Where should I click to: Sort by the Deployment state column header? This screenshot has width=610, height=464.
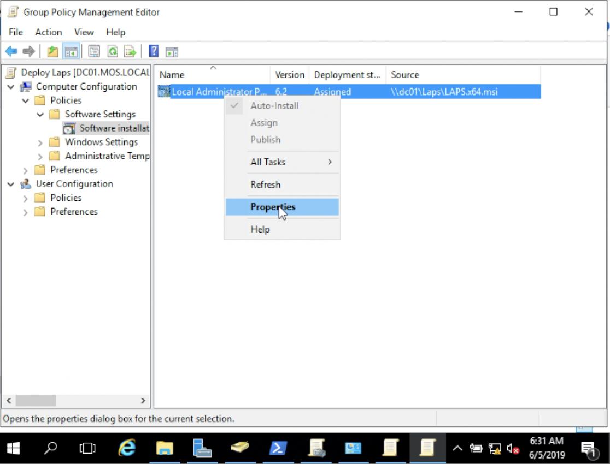348,75
